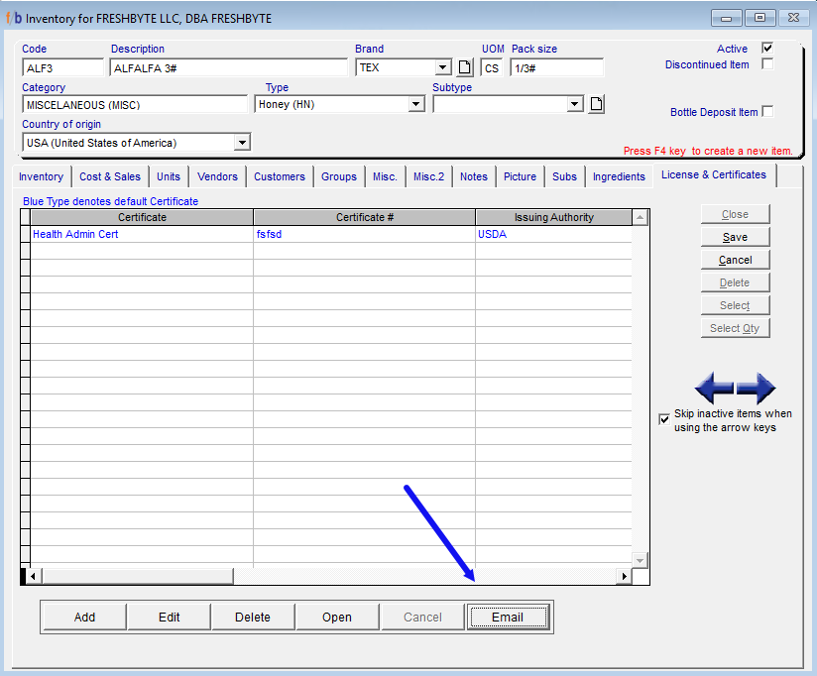The width and height of the screenshot is (817, 676).
Task: Tick the Bottle Deposit Item checkbox
Action: point(766,112)
